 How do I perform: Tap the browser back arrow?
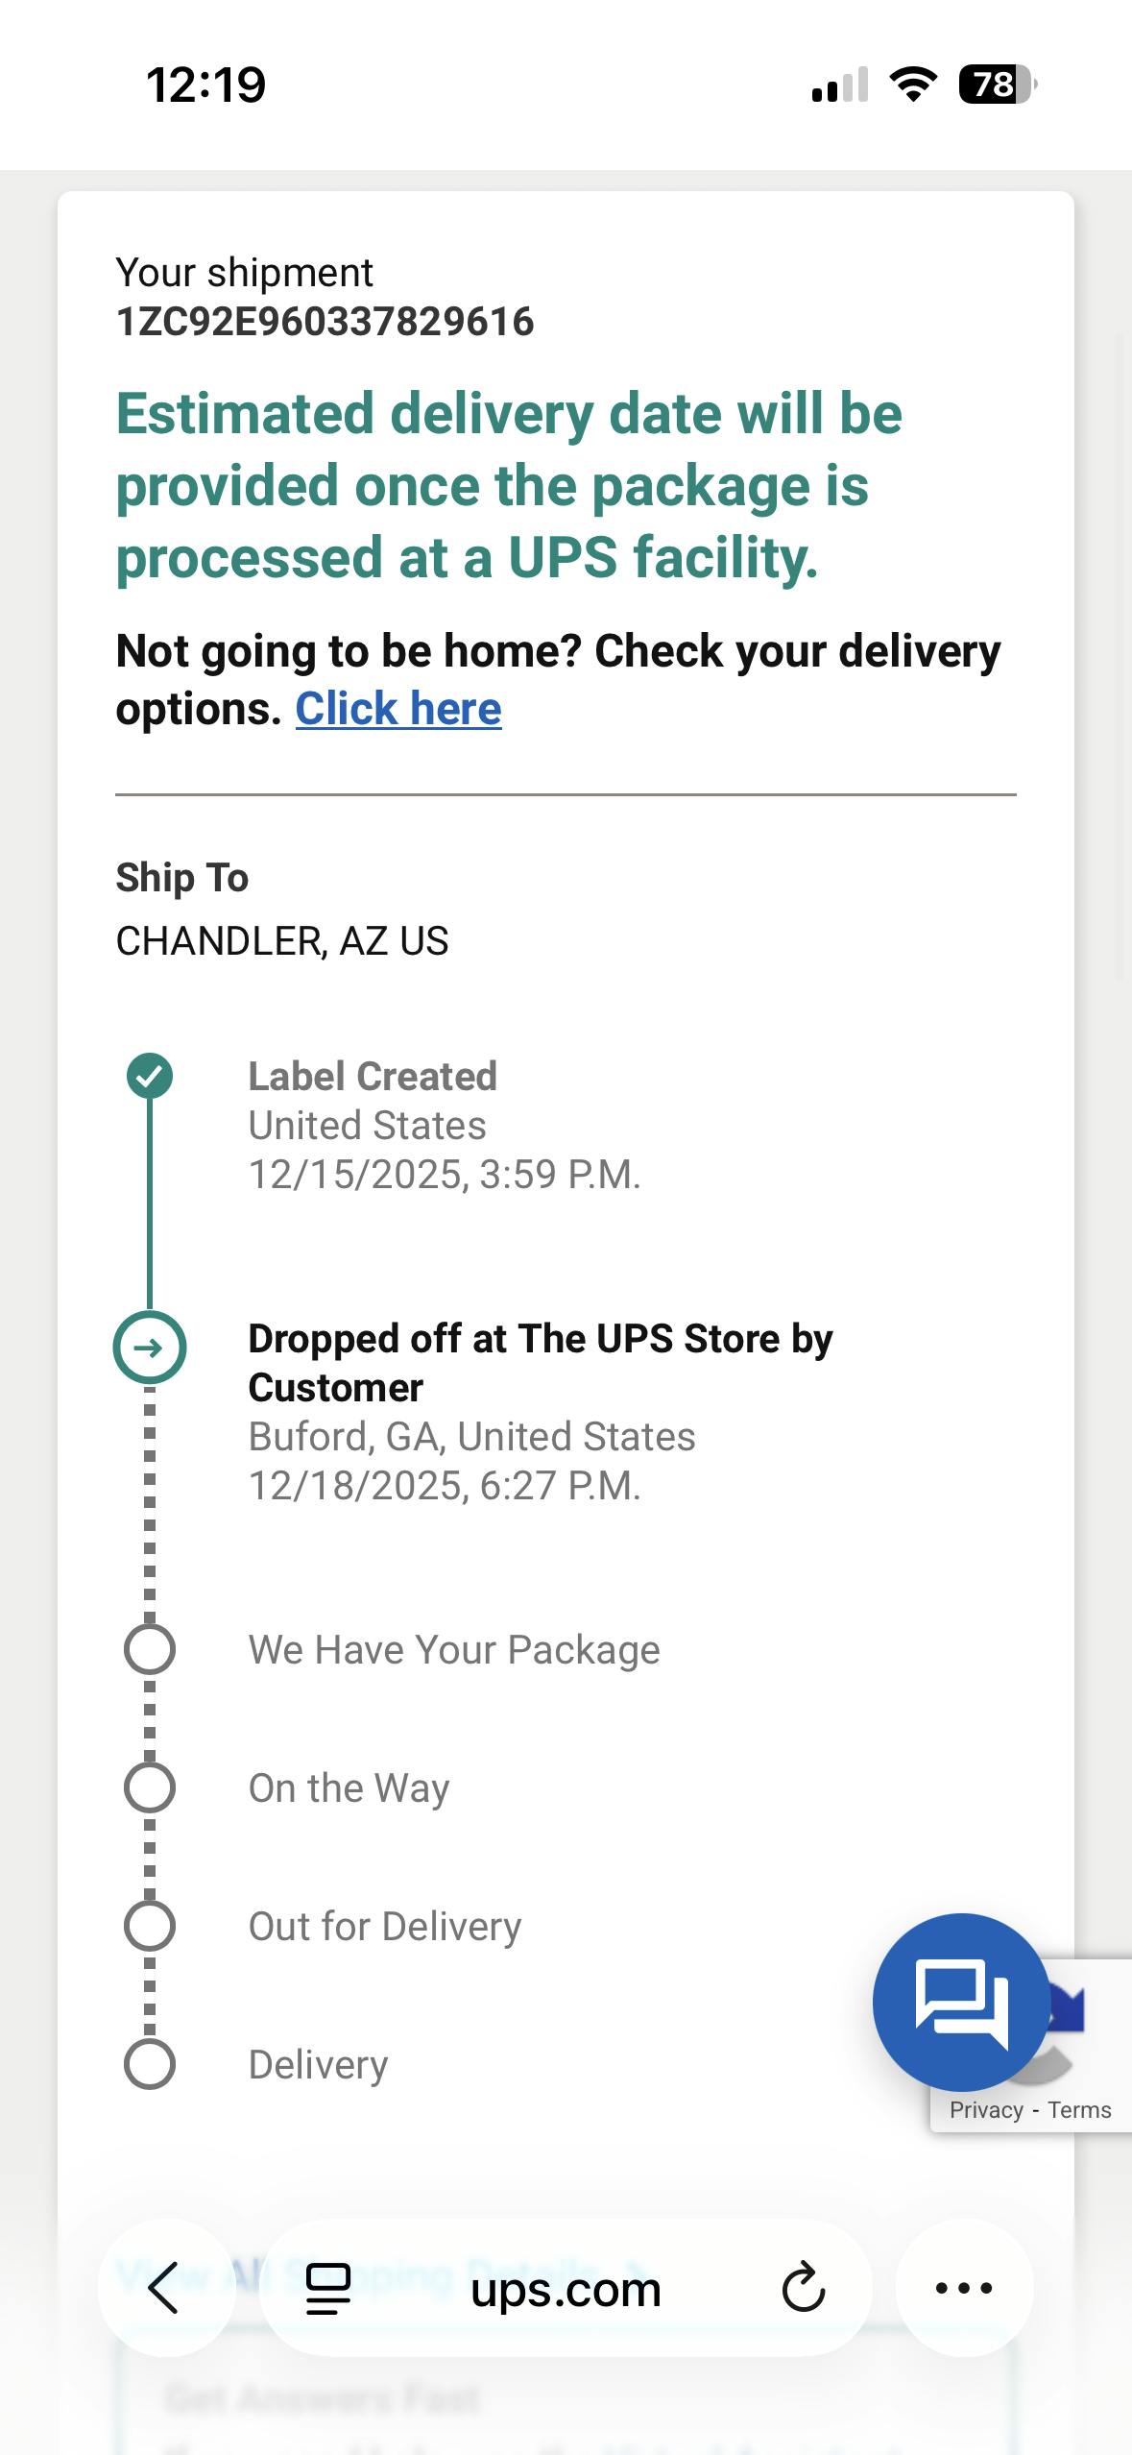tap(165, 2287)
